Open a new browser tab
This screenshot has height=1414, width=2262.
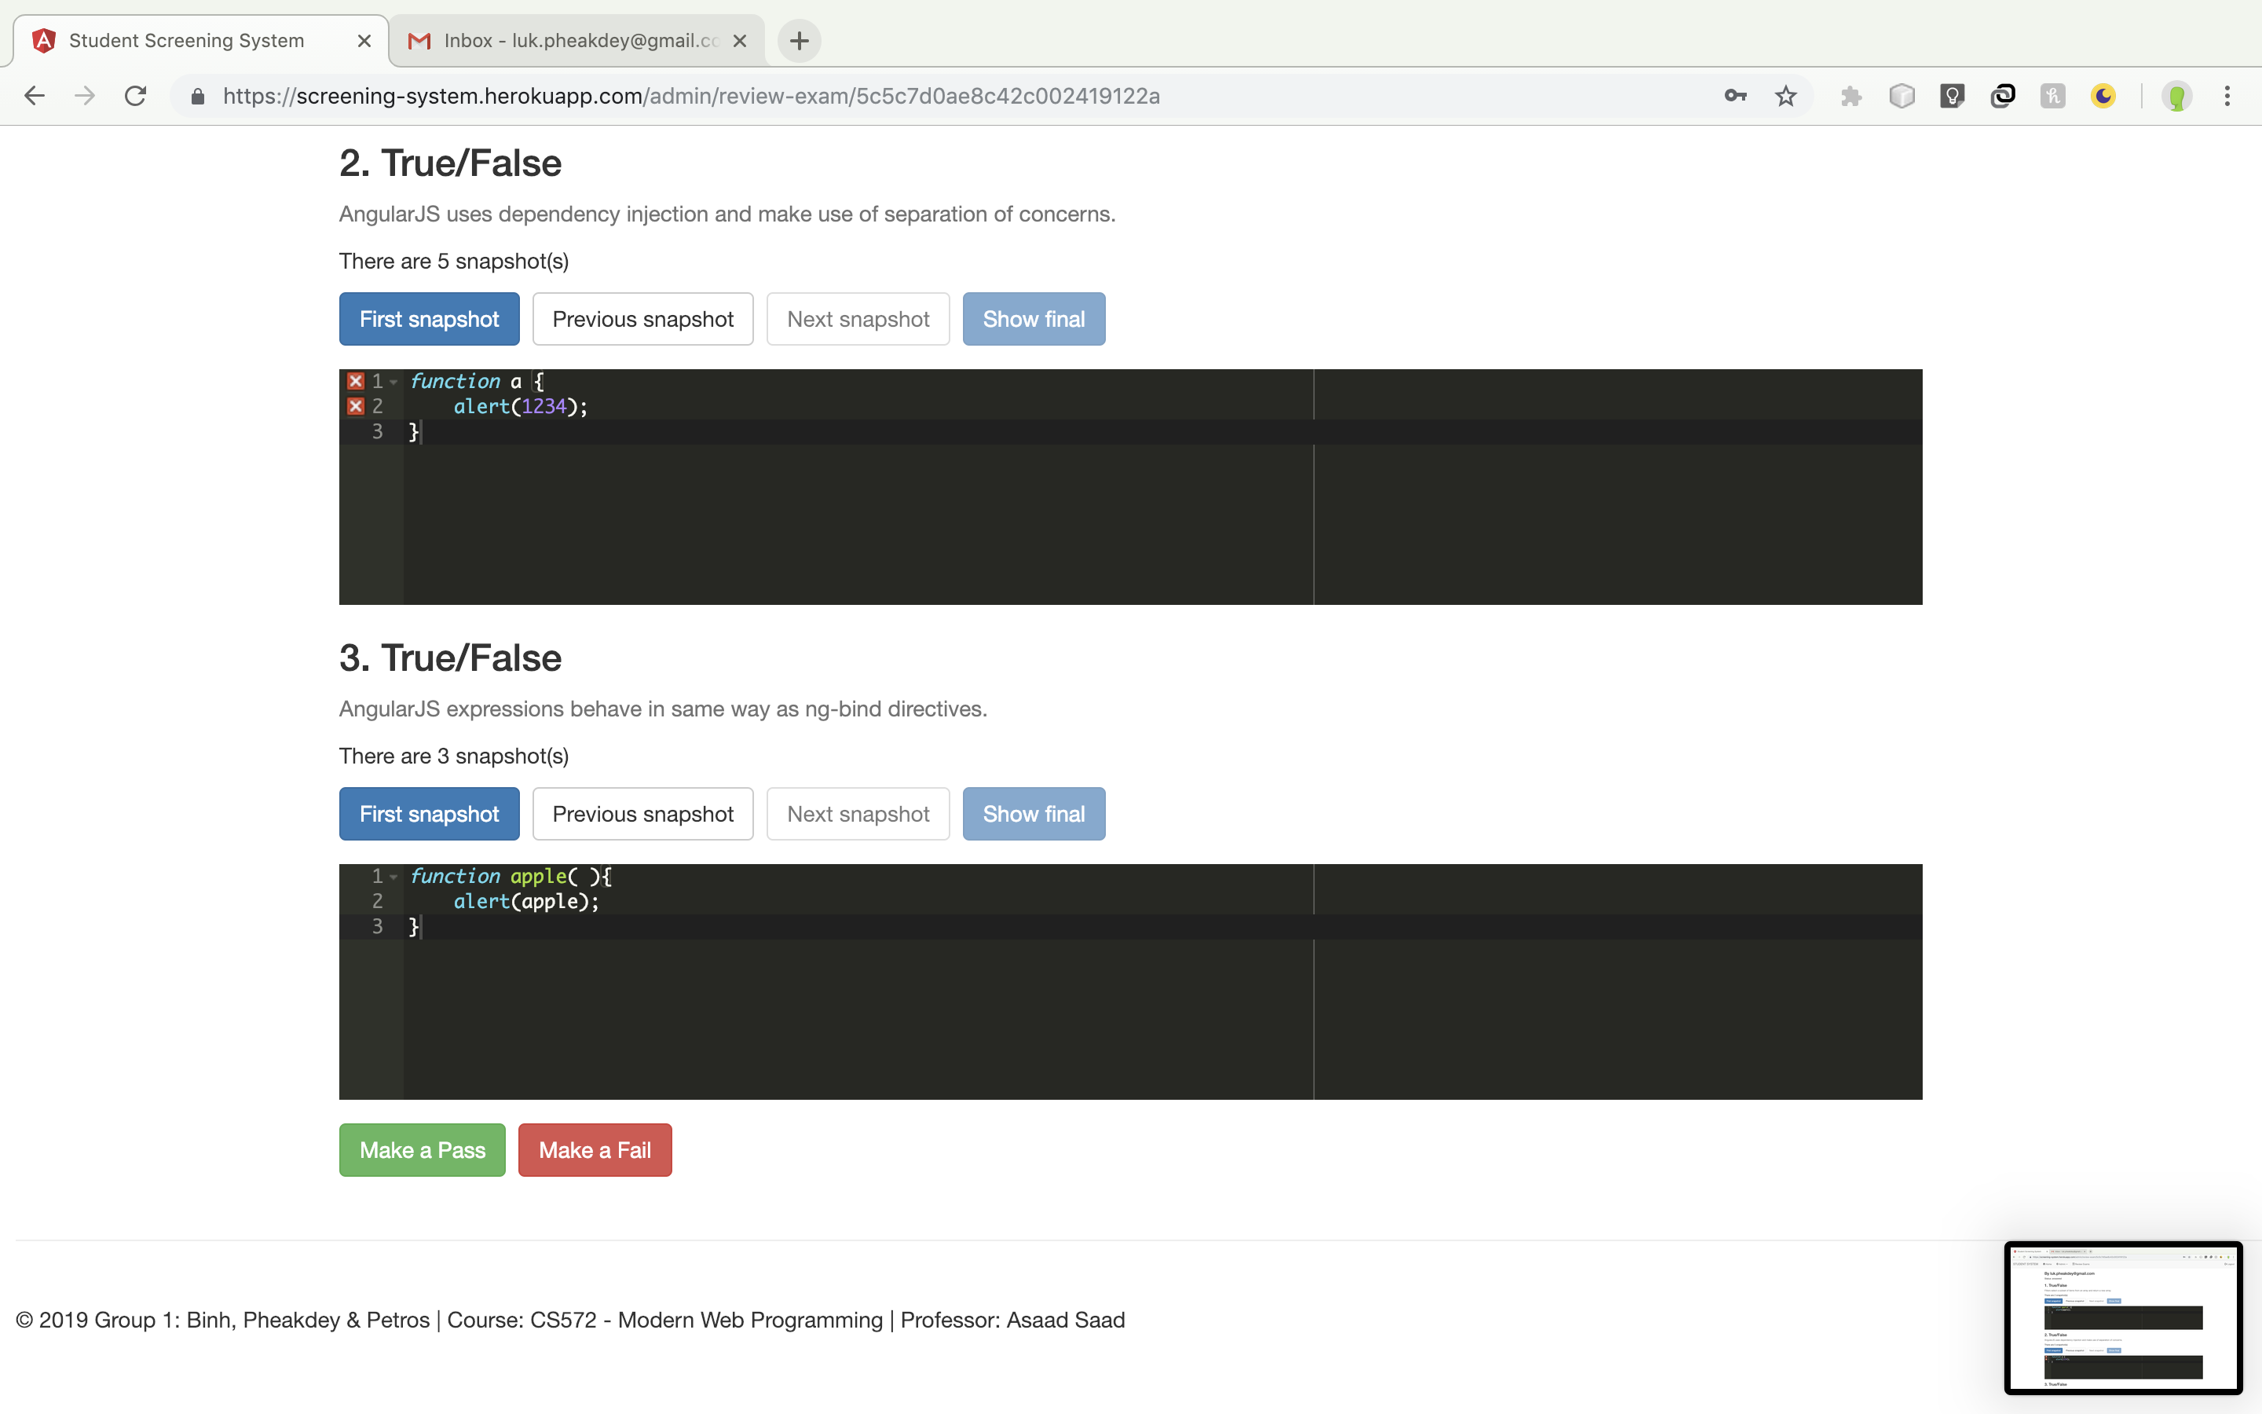[x=800, y=40]
